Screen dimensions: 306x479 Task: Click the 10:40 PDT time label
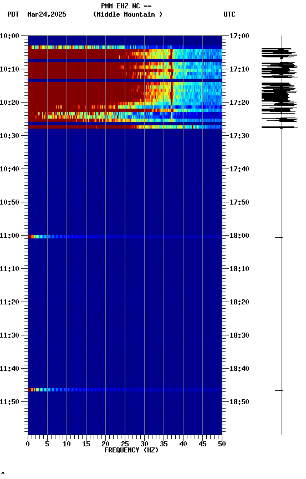[x=9, y=169]
